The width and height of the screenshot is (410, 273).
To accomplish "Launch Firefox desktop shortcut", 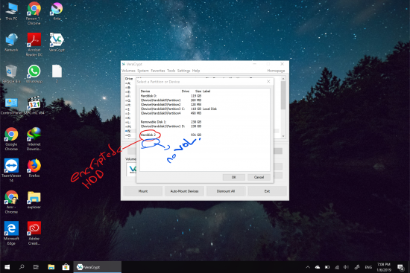I will (x=34, y=168).
